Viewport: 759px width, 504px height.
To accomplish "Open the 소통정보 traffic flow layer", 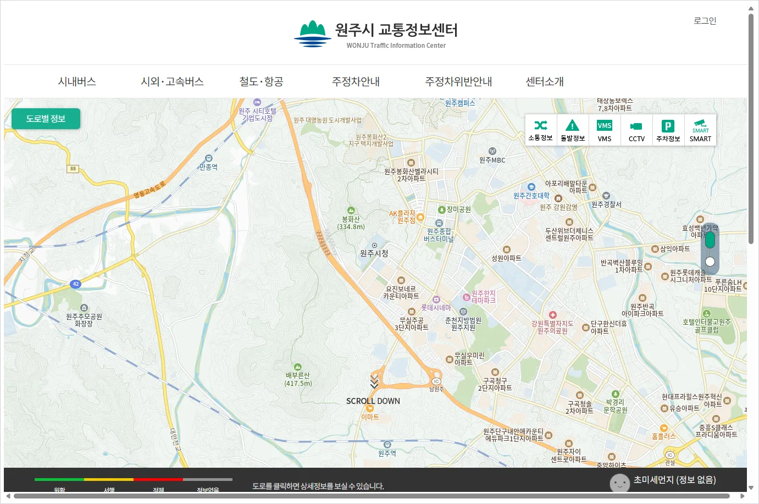I will pyautogui.click(x=541, y=130).
